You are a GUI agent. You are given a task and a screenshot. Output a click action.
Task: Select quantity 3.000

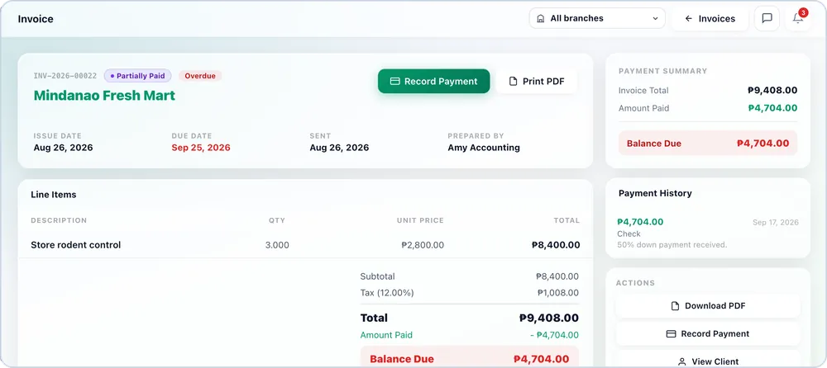tap(277, 245)
